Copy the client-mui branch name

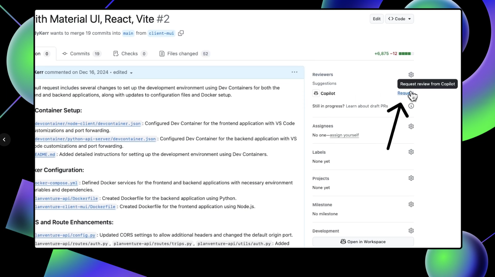[x=181, y=33]
